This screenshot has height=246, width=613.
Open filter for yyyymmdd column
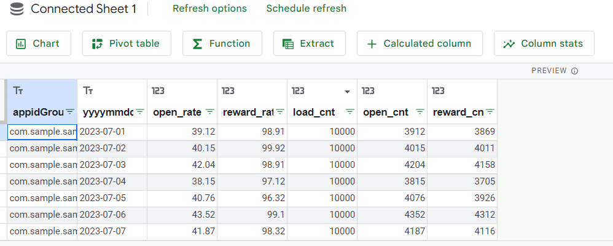tap(139, 112)
